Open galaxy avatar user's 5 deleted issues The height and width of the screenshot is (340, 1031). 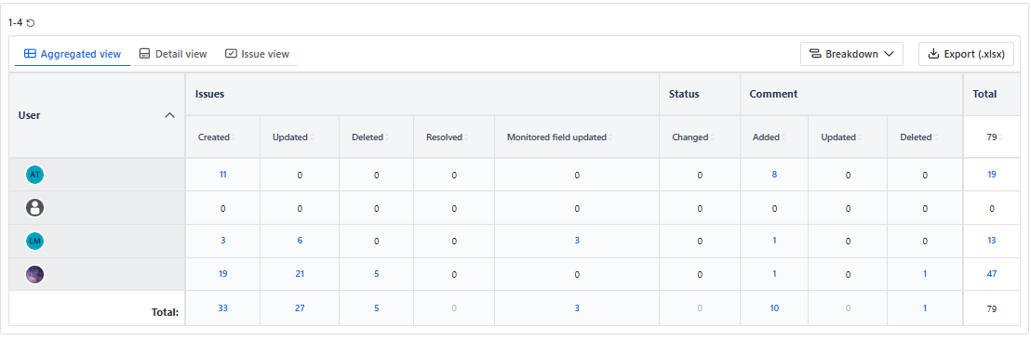coord(376,274)
